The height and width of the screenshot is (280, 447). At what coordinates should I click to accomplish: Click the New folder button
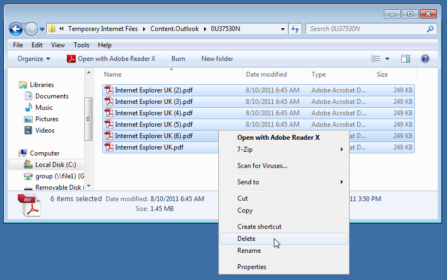click(217, 59)
